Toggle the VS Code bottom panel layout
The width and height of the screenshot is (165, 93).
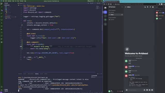tap(90, 1)
